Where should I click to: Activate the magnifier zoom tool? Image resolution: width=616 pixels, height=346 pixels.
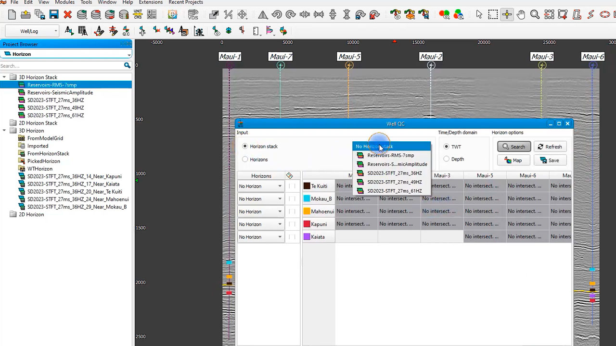[535, 15]
